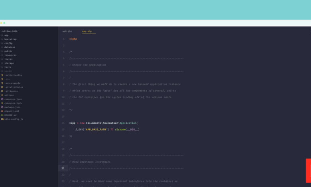Open the artisan file

9,95
